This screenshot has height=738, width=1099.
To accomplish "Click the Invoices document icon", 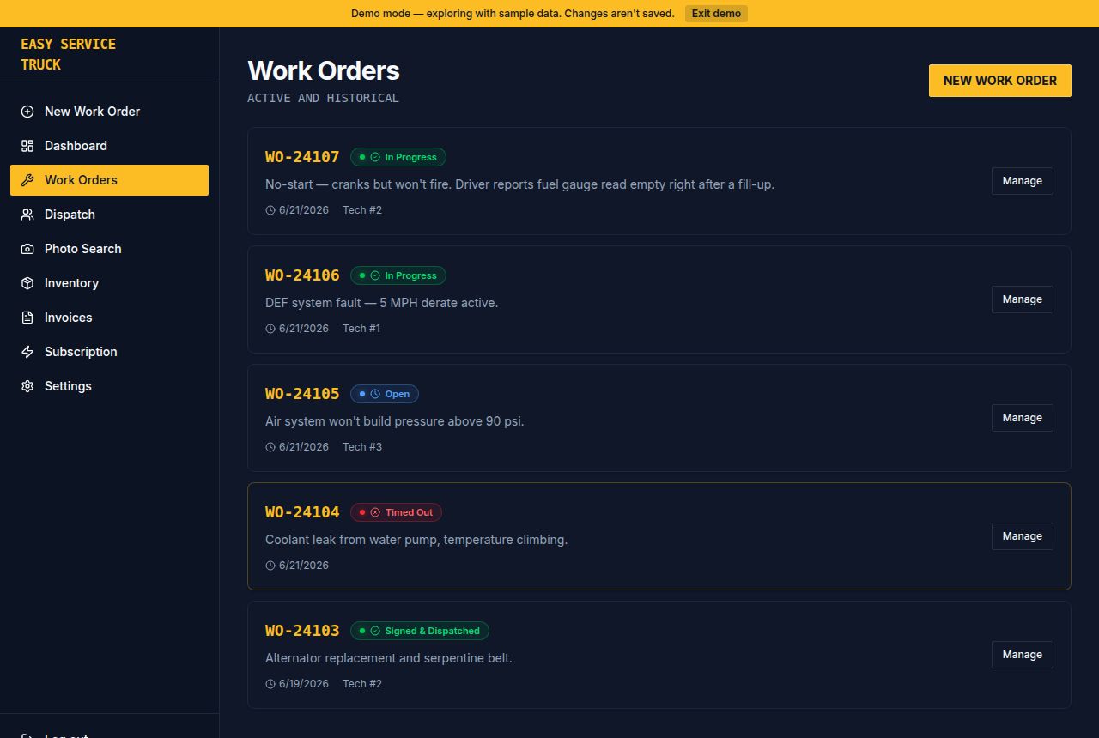I will tap(27, 318).
